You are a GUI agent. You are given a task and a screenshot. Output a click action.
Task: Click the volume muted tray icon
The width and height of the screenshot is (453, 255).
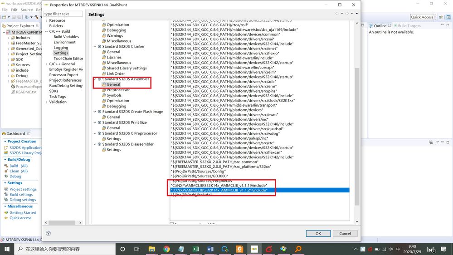click(x=391, y=249)
